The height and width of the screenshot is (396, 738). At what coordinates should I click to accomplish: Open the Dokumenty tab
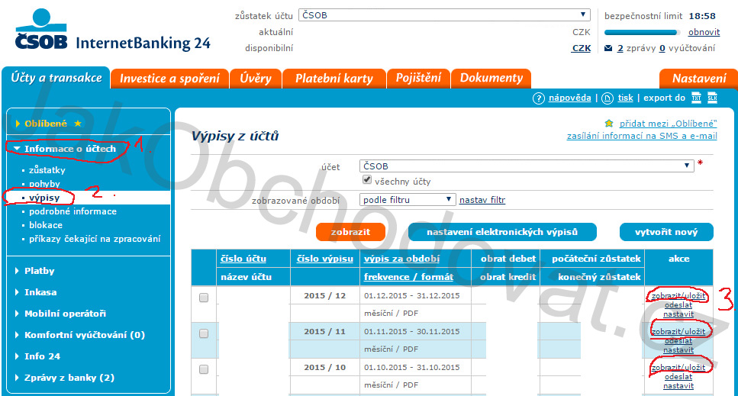click(x=491, y=79)
